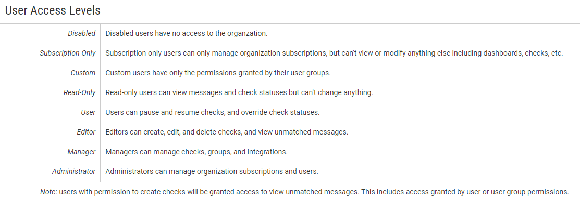Screen dimensions: 580x201
Task: Click the Custom users permissions description
Action: [218, 73]
